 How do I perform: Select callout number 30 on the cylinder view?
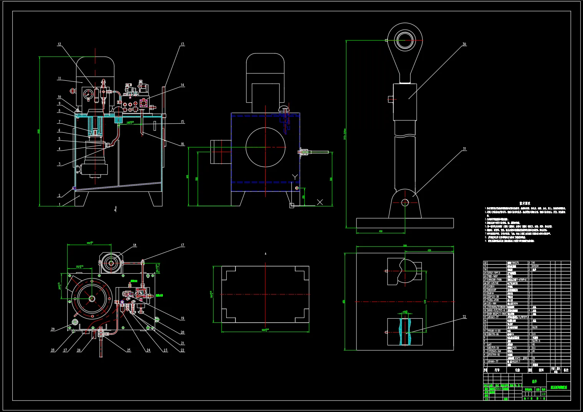click(464, 44)
